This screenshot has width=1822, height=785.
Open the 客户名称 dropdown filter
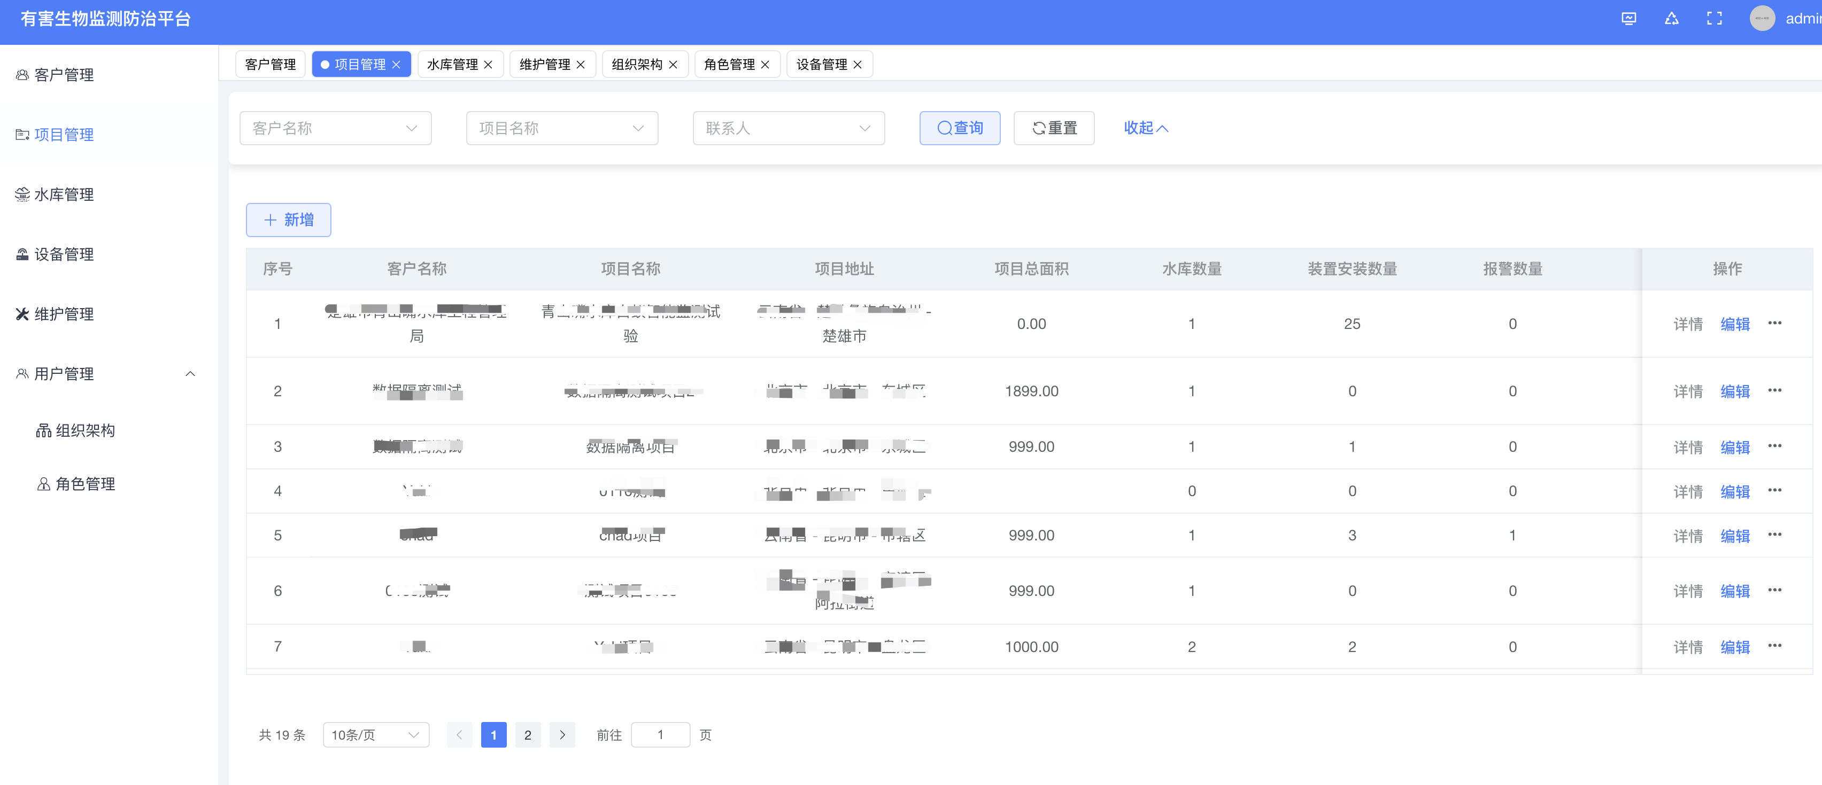[335, 128]
